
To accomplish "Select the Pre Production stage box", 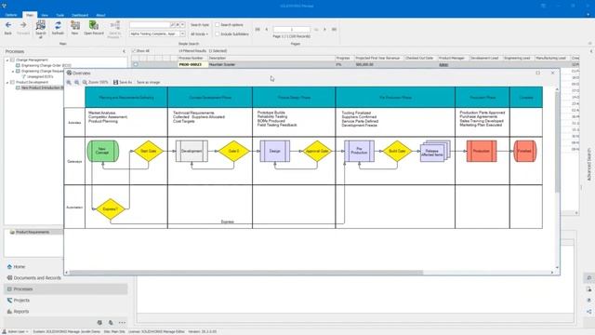I will point(359,151).
